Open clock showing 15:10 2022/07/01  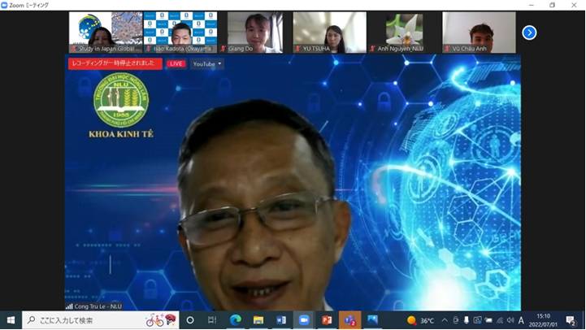click(x=543, y=320)
